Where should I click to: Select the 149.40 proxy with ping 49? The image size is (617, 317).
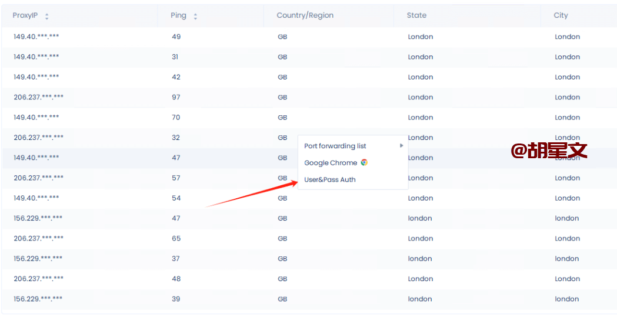(36, 36)
